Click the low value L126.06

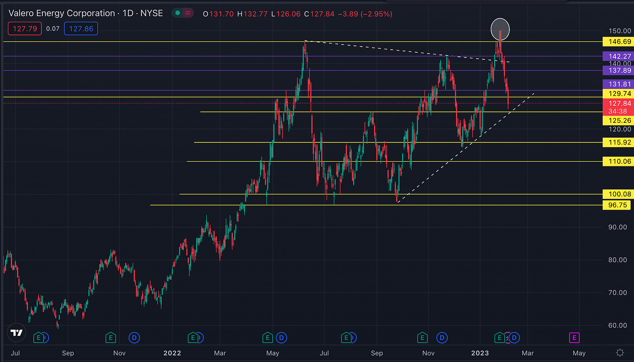287,14
